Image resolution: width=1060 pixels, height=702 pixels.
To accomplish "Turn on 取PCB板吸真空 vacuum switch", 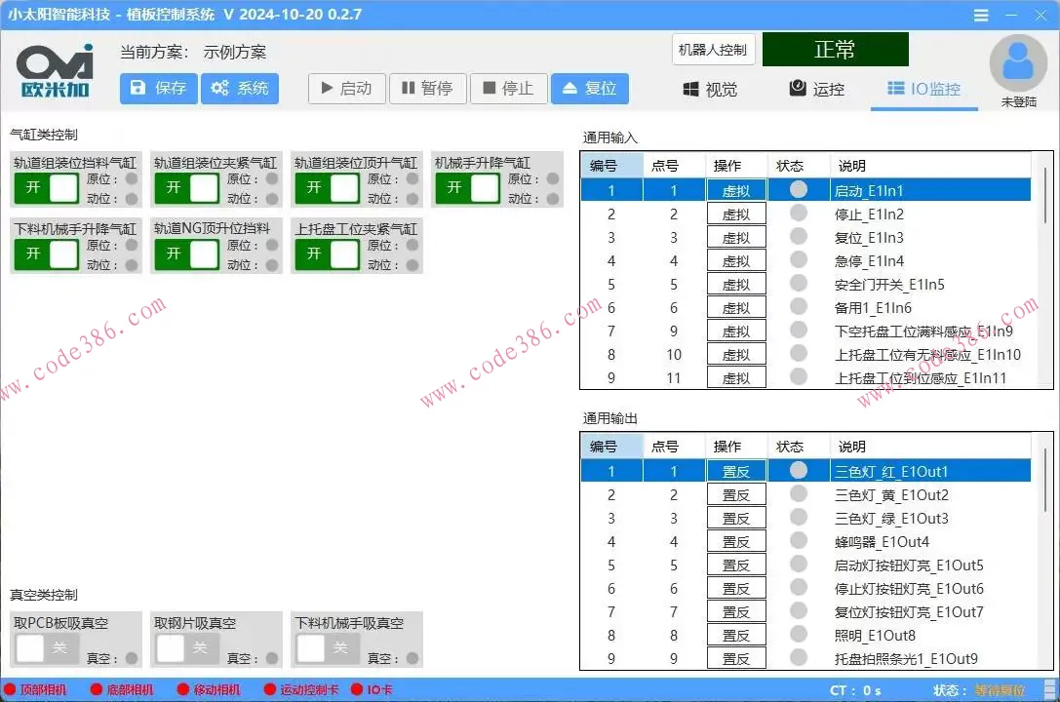I will 47,648.
